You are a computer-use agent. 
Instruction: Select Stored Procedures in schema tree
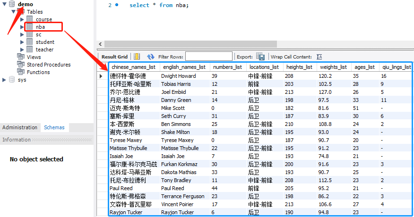49,65
